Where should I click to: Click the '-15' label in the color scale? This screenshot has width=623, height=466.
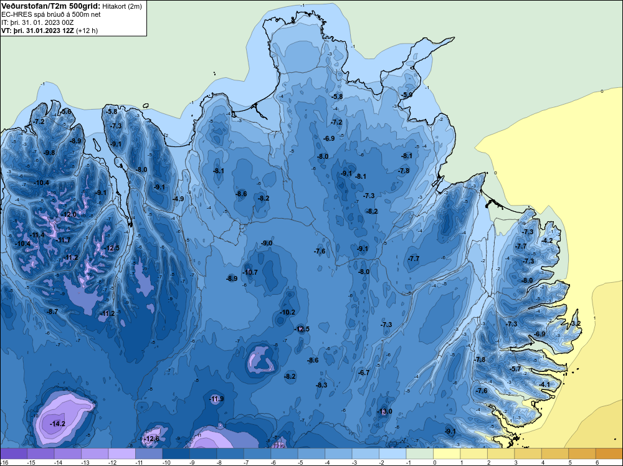pyautogui.click(x=31, y=462)
